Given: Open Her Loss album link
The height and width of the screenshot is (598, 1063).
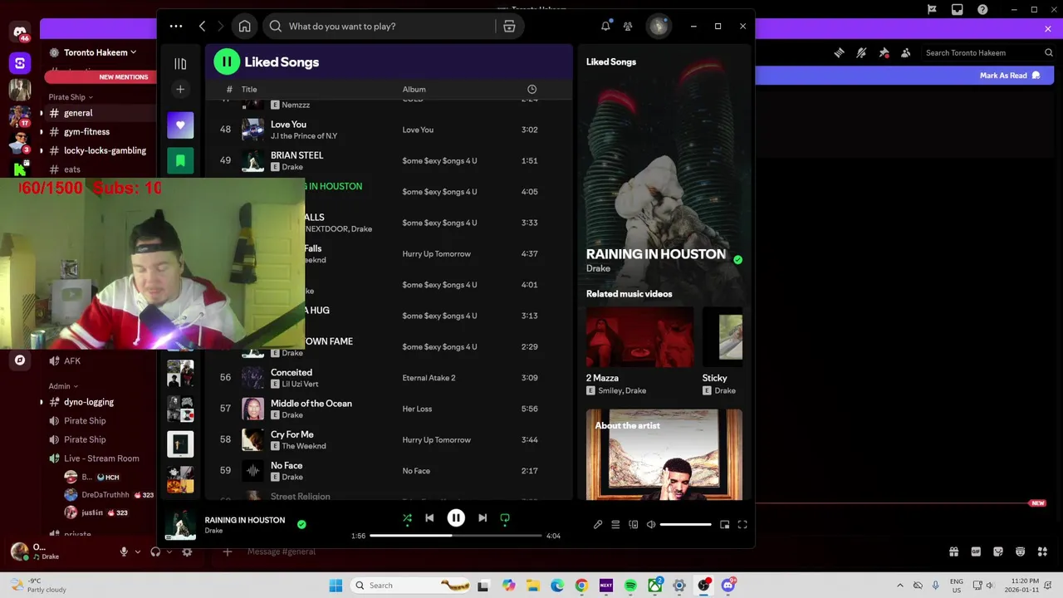Looking at the screenshot, I should (x=417, y=409).
